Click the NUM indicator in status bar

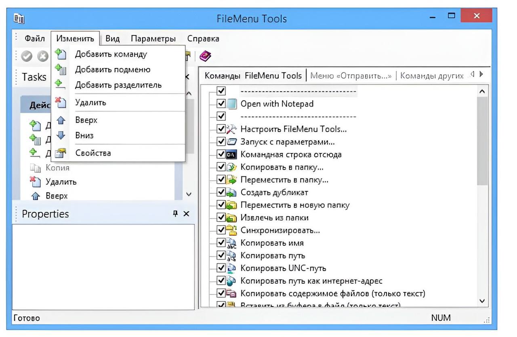point(441,318)
